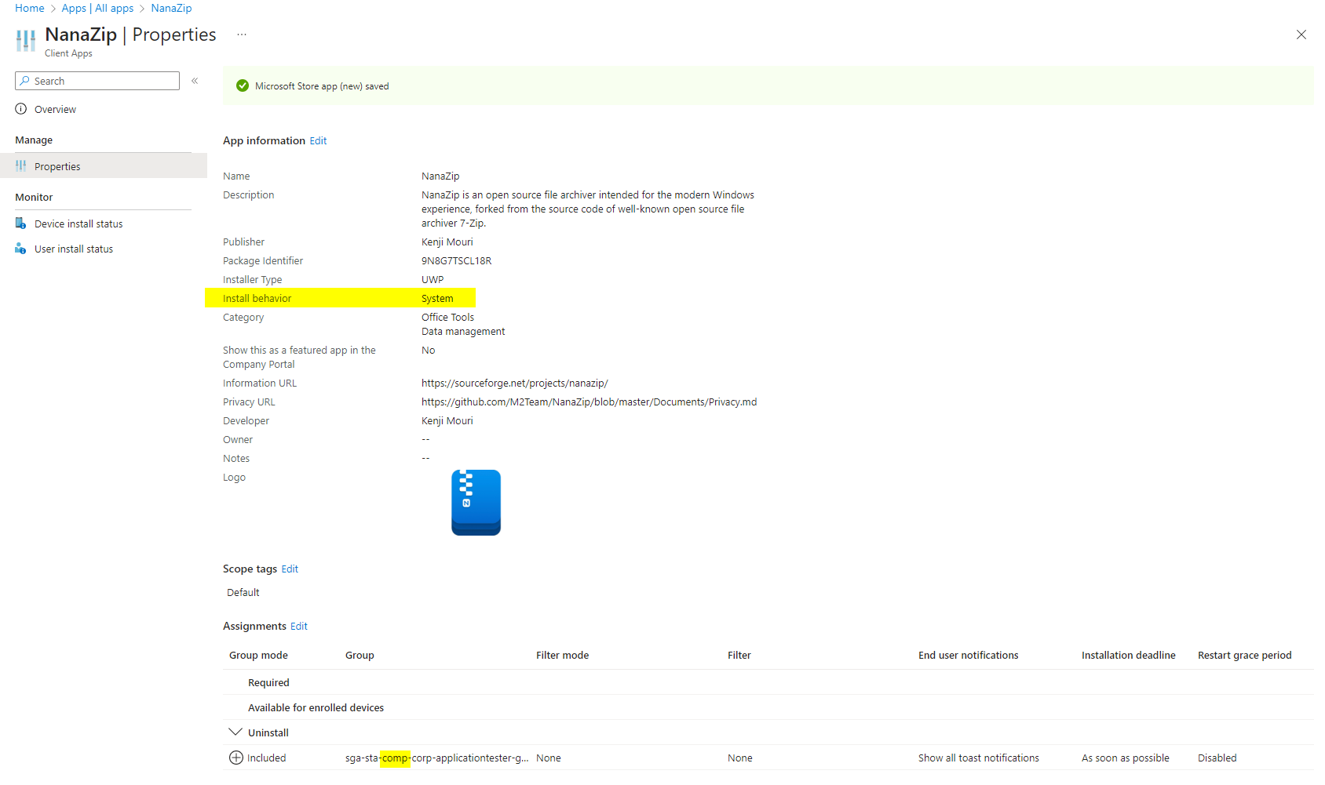Click the NanaZip logo image

[x=476, y=503]
